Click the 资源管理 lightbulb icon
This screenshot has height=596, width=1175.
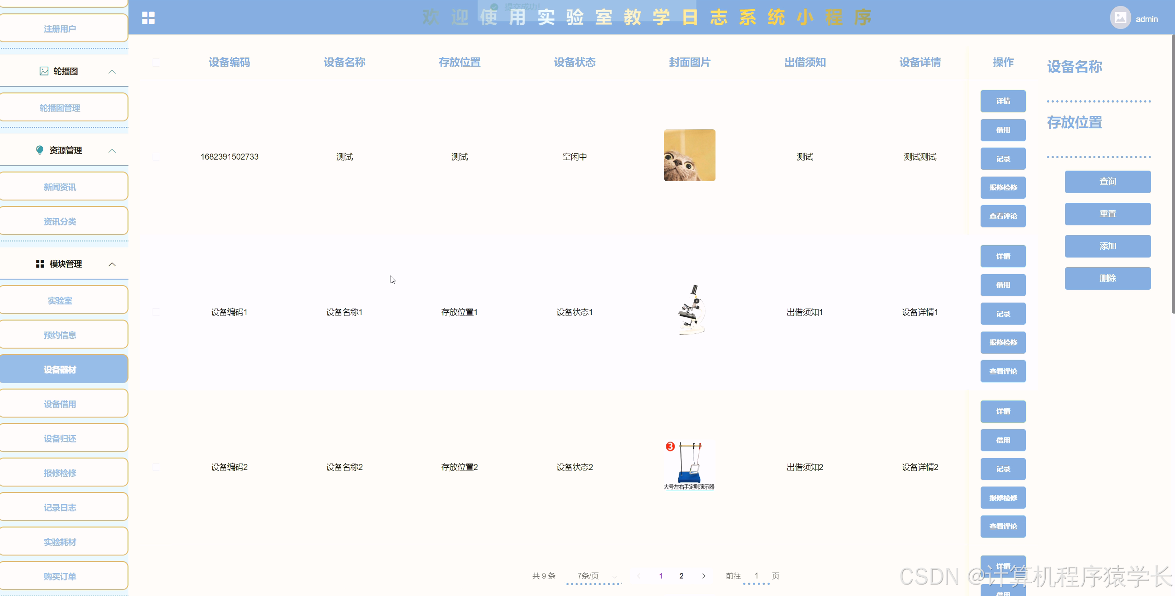tap(40, 150)
